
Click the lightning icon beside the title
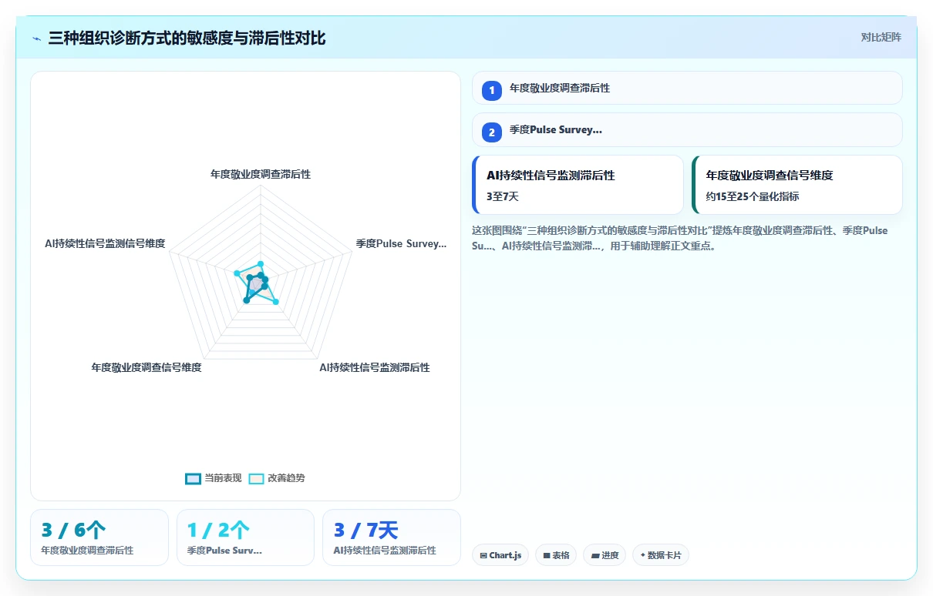37,39
